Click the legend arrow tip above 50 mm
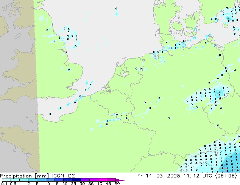 (x=122, y=180)
